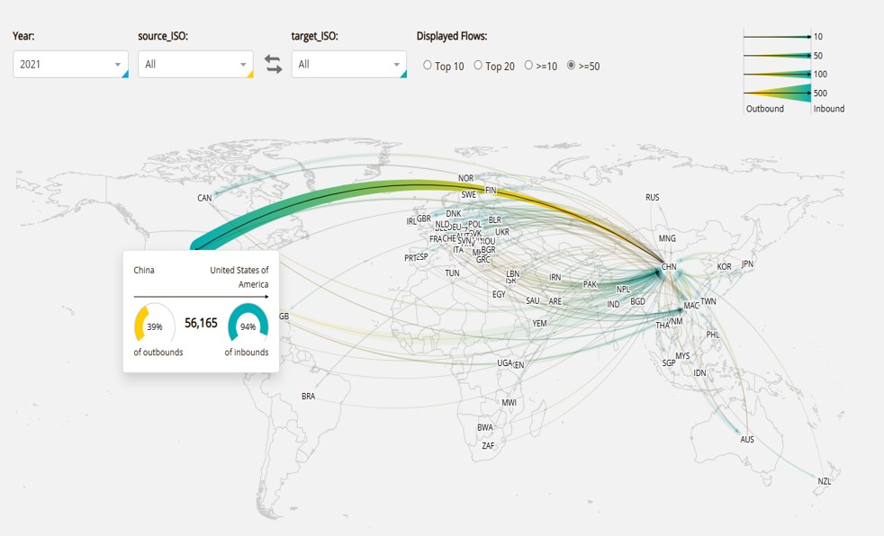Viewport: 884px width, 536px height.
Task: Select the RUS country label on map
Action: [653, 197]
